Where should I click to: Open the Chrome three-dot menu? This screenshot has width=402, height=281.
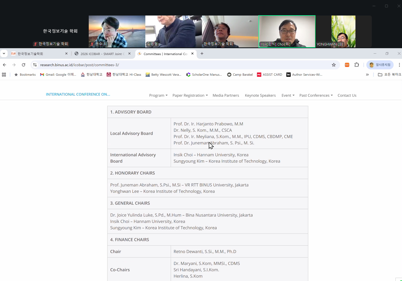coord(399,65)
